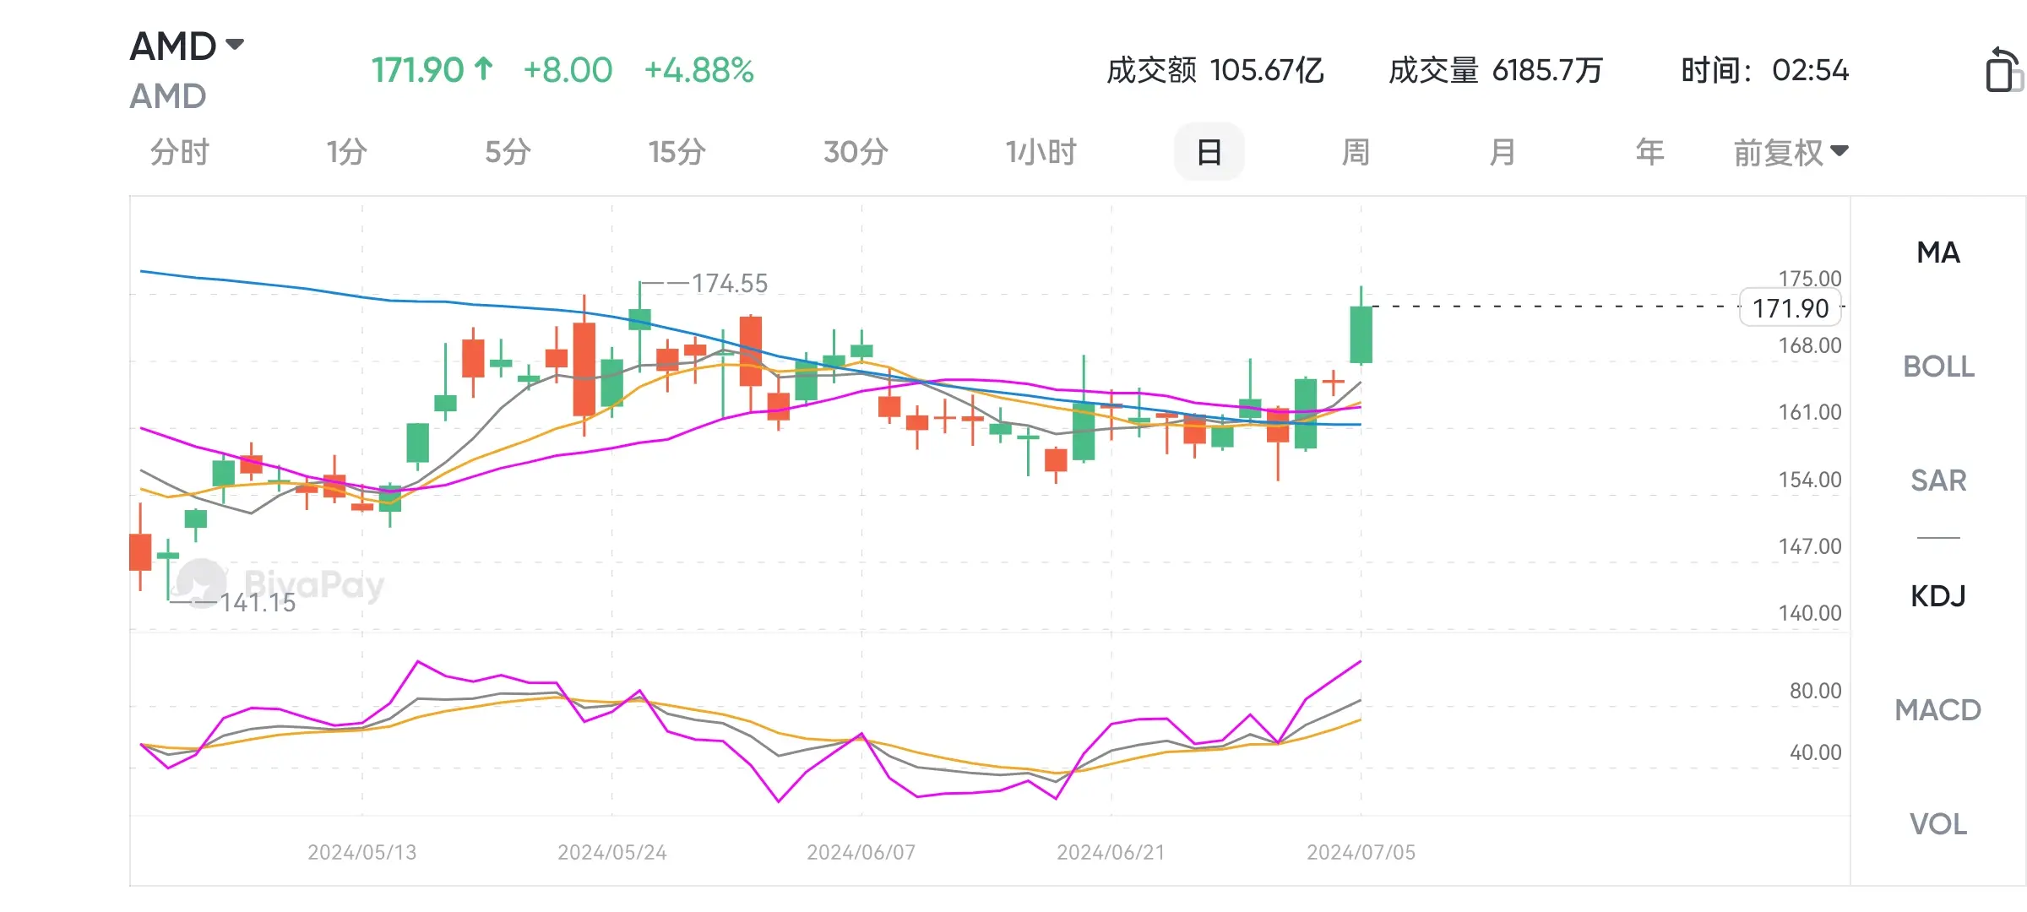The height and width of the screenshot is (912, 2027).
Task: Enable the SAR indicator
Action: pos(1938,480)
